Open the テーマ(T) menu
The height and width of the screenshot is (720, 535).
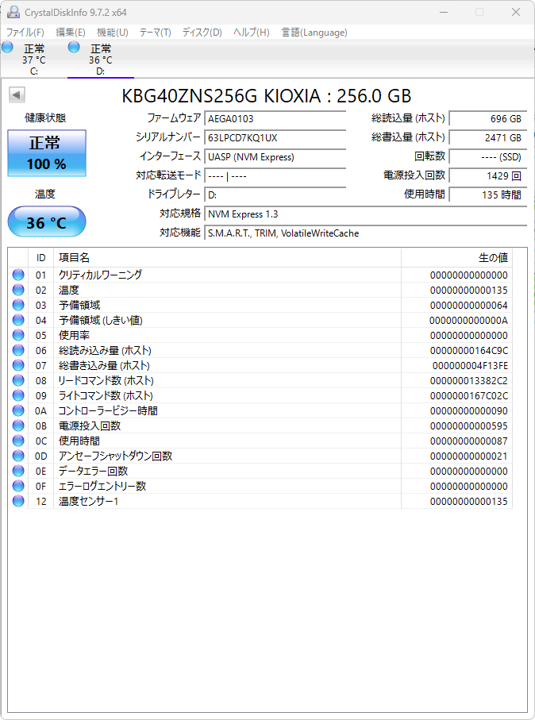pyautogui.click(x=156, y=33)
